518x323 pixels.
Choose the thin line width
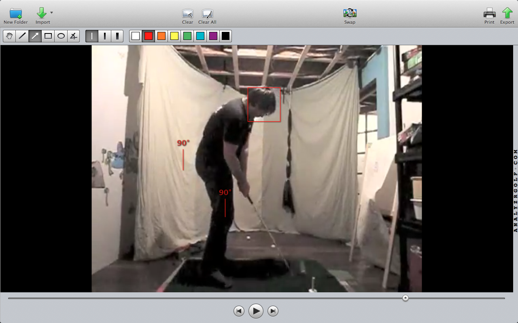pos(92,36)
